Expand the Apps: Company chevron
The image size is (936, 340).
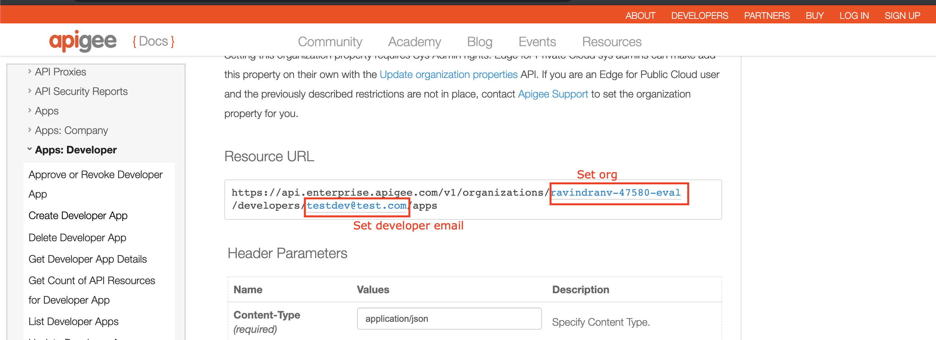click(30, 130)
